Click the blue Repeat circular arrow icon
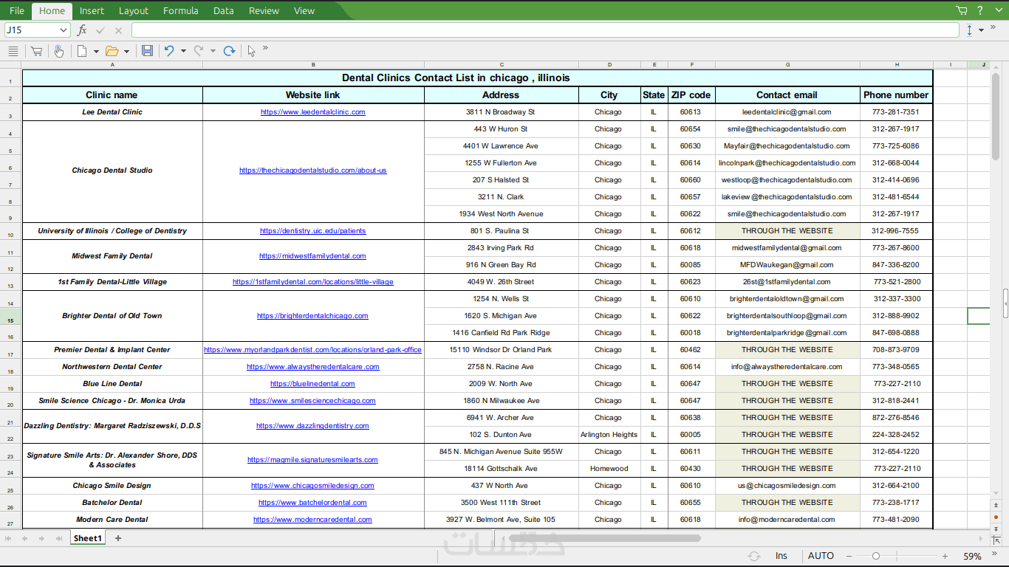1009x567 pixels. point(229,51)
